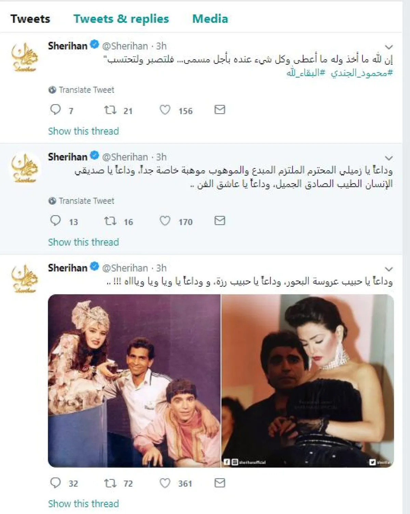This screenshot has height=514, width=410.
Task: Open the first tweet's options chevron
Action: tap(389, 47)
